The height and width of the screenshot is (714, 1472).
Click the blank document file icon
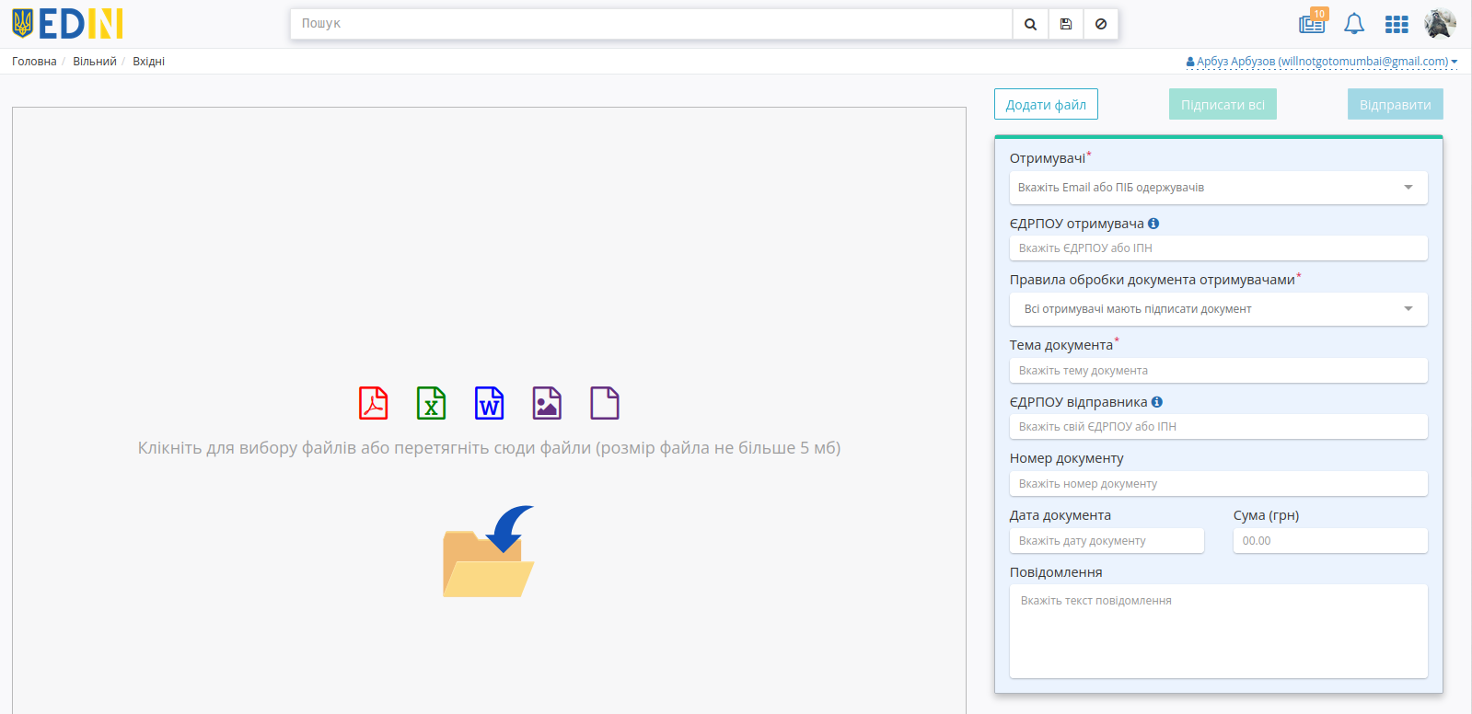pyautogui.click(x=605, y=403)
